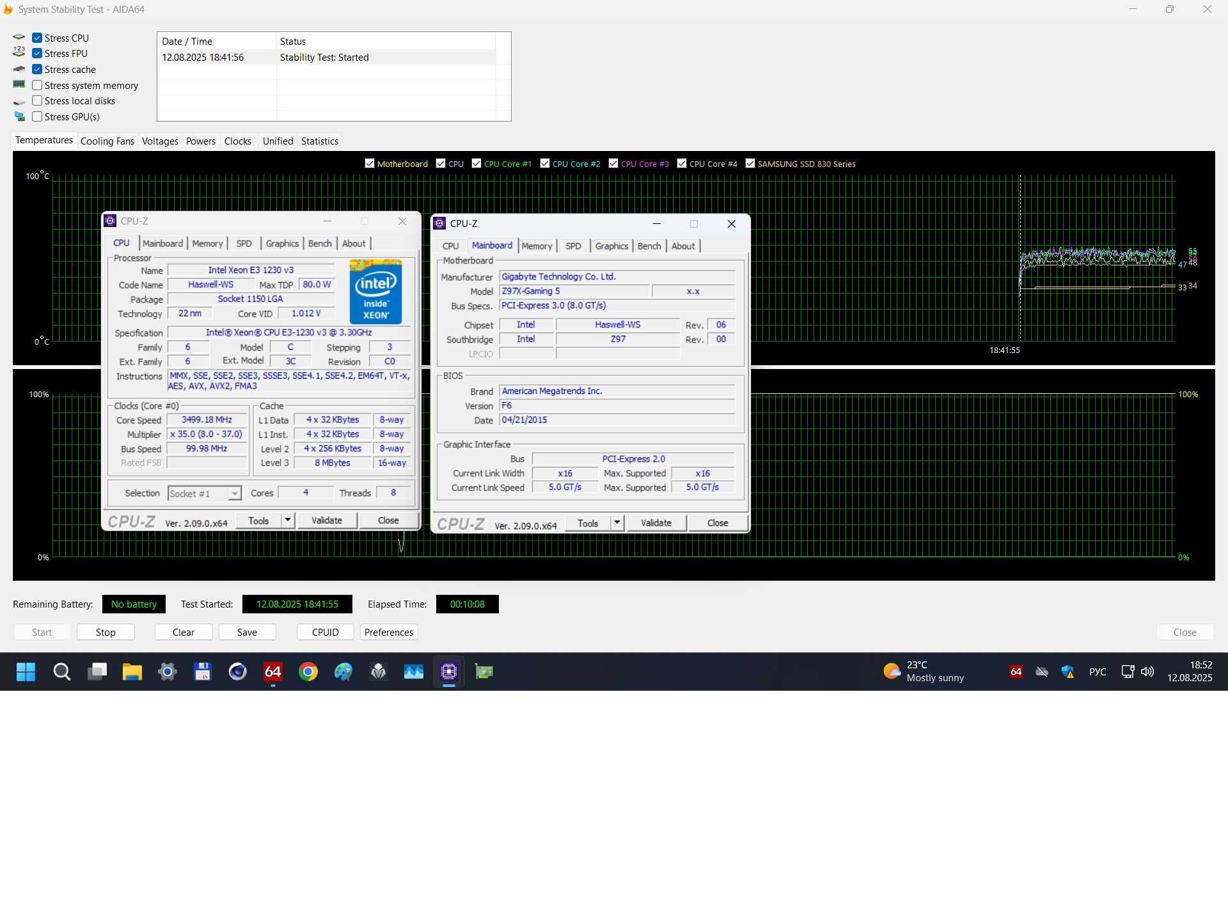Open floppy disk app on taskbar
The height and width of the screenshot is (921, 1228).
pyautogui.click(x=203, y=672)
